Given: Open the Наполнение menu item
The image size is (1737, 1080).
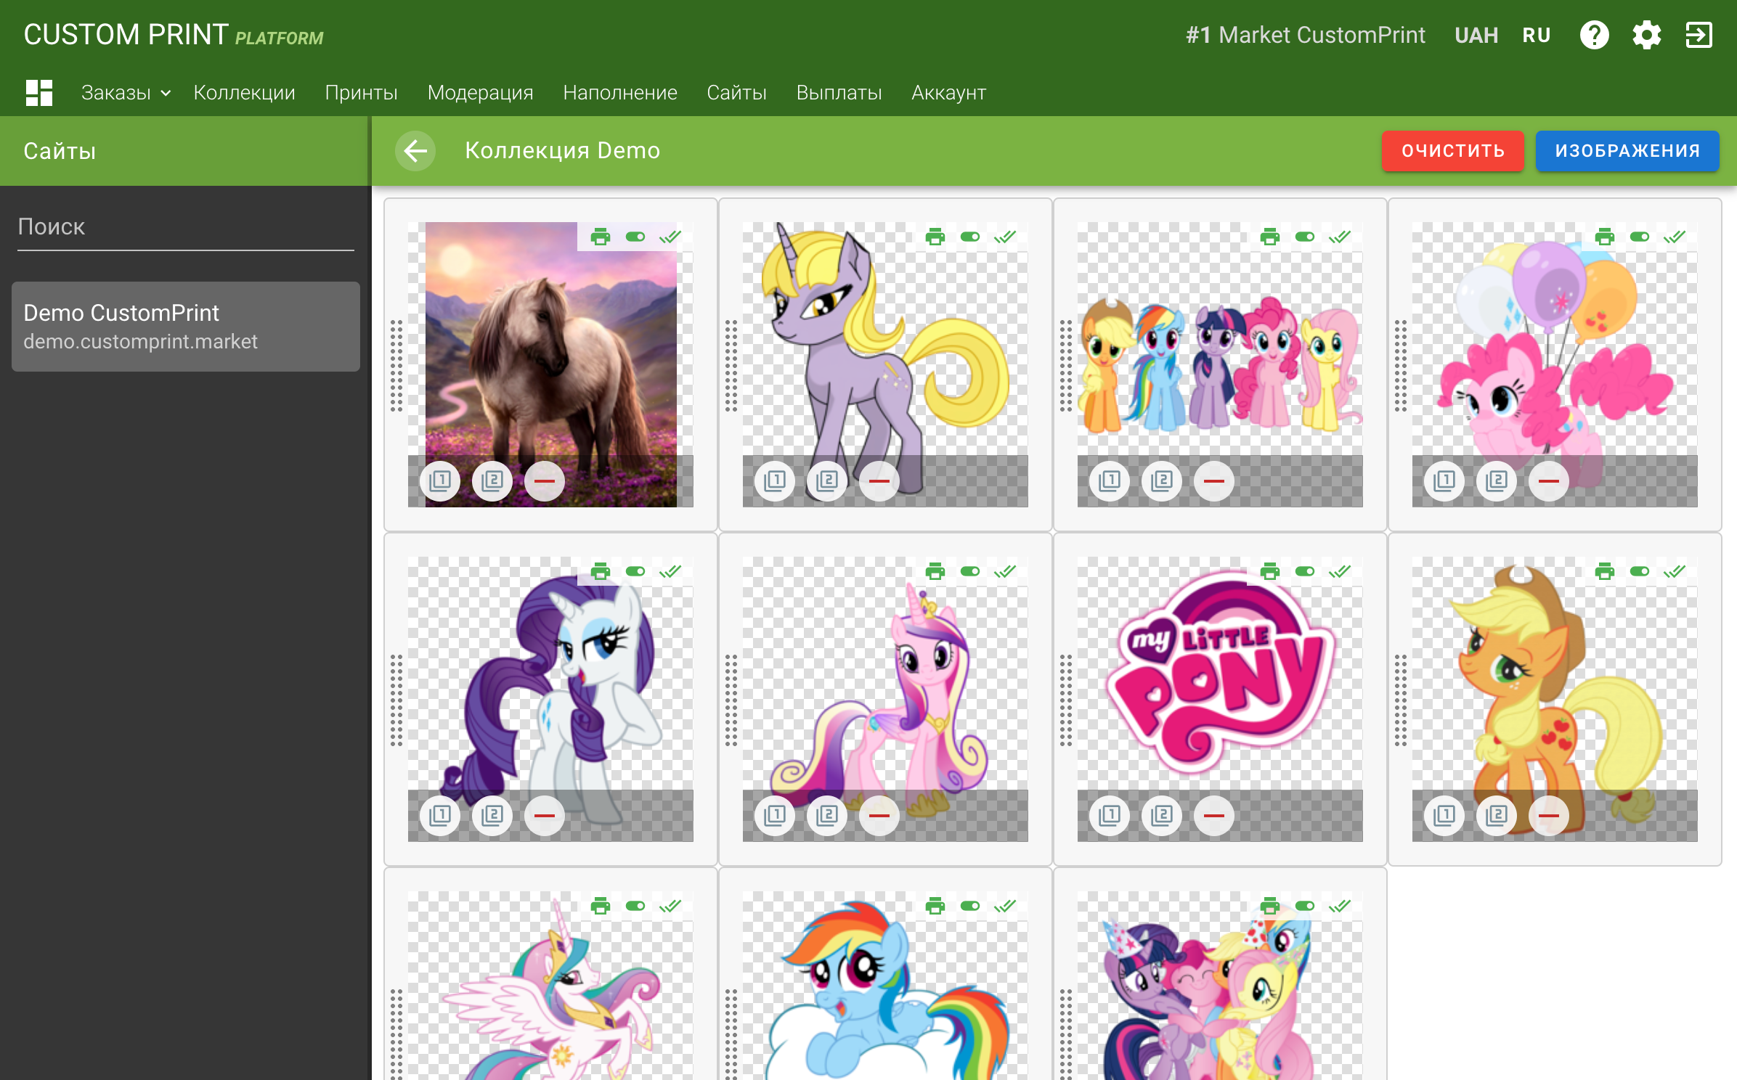Looking at the screenshot, I should pyautogui.click(x=620, y=93).
